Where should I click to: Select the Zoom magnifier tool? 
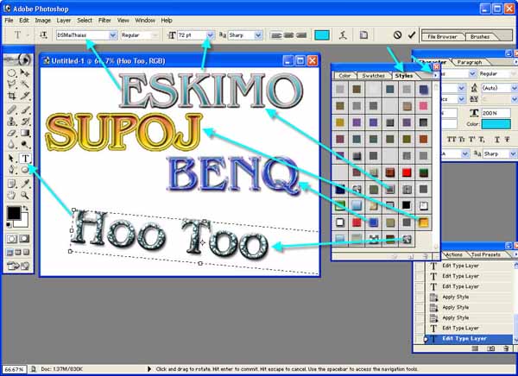(x=25, y=195)
